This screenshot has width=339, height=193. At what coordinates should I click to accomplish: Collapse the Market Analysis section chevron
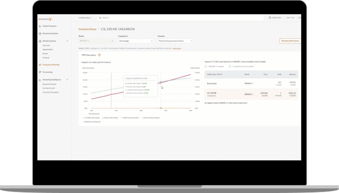click(x=67, y=41)
